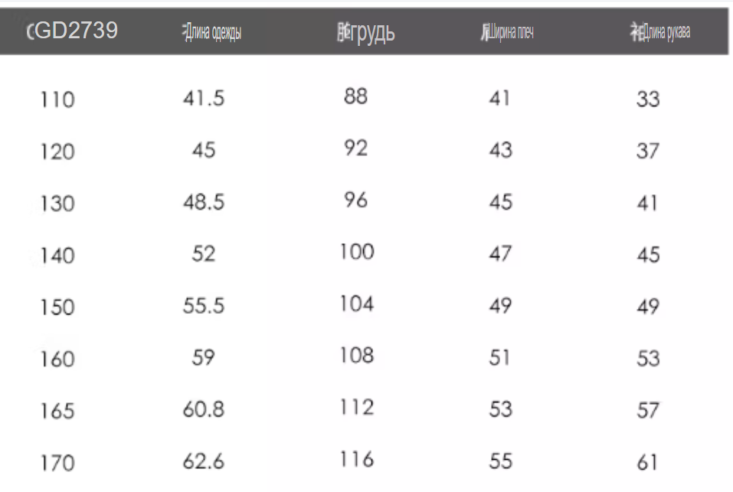Click size 120 in the first column
This screenshot has height=492, width=733.
point(57,152)
